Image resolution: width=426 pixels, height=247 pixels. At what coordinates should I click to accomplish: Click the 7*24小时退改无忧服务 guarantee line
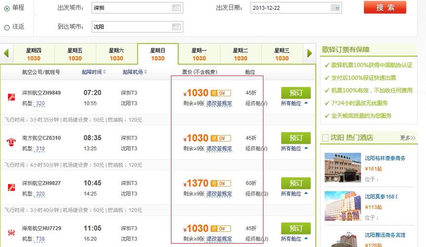(x=356, y=103)
